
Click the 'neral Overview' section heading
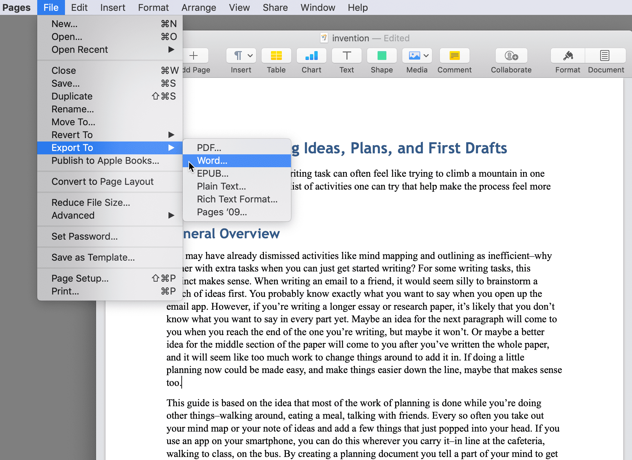pos(231,234)
